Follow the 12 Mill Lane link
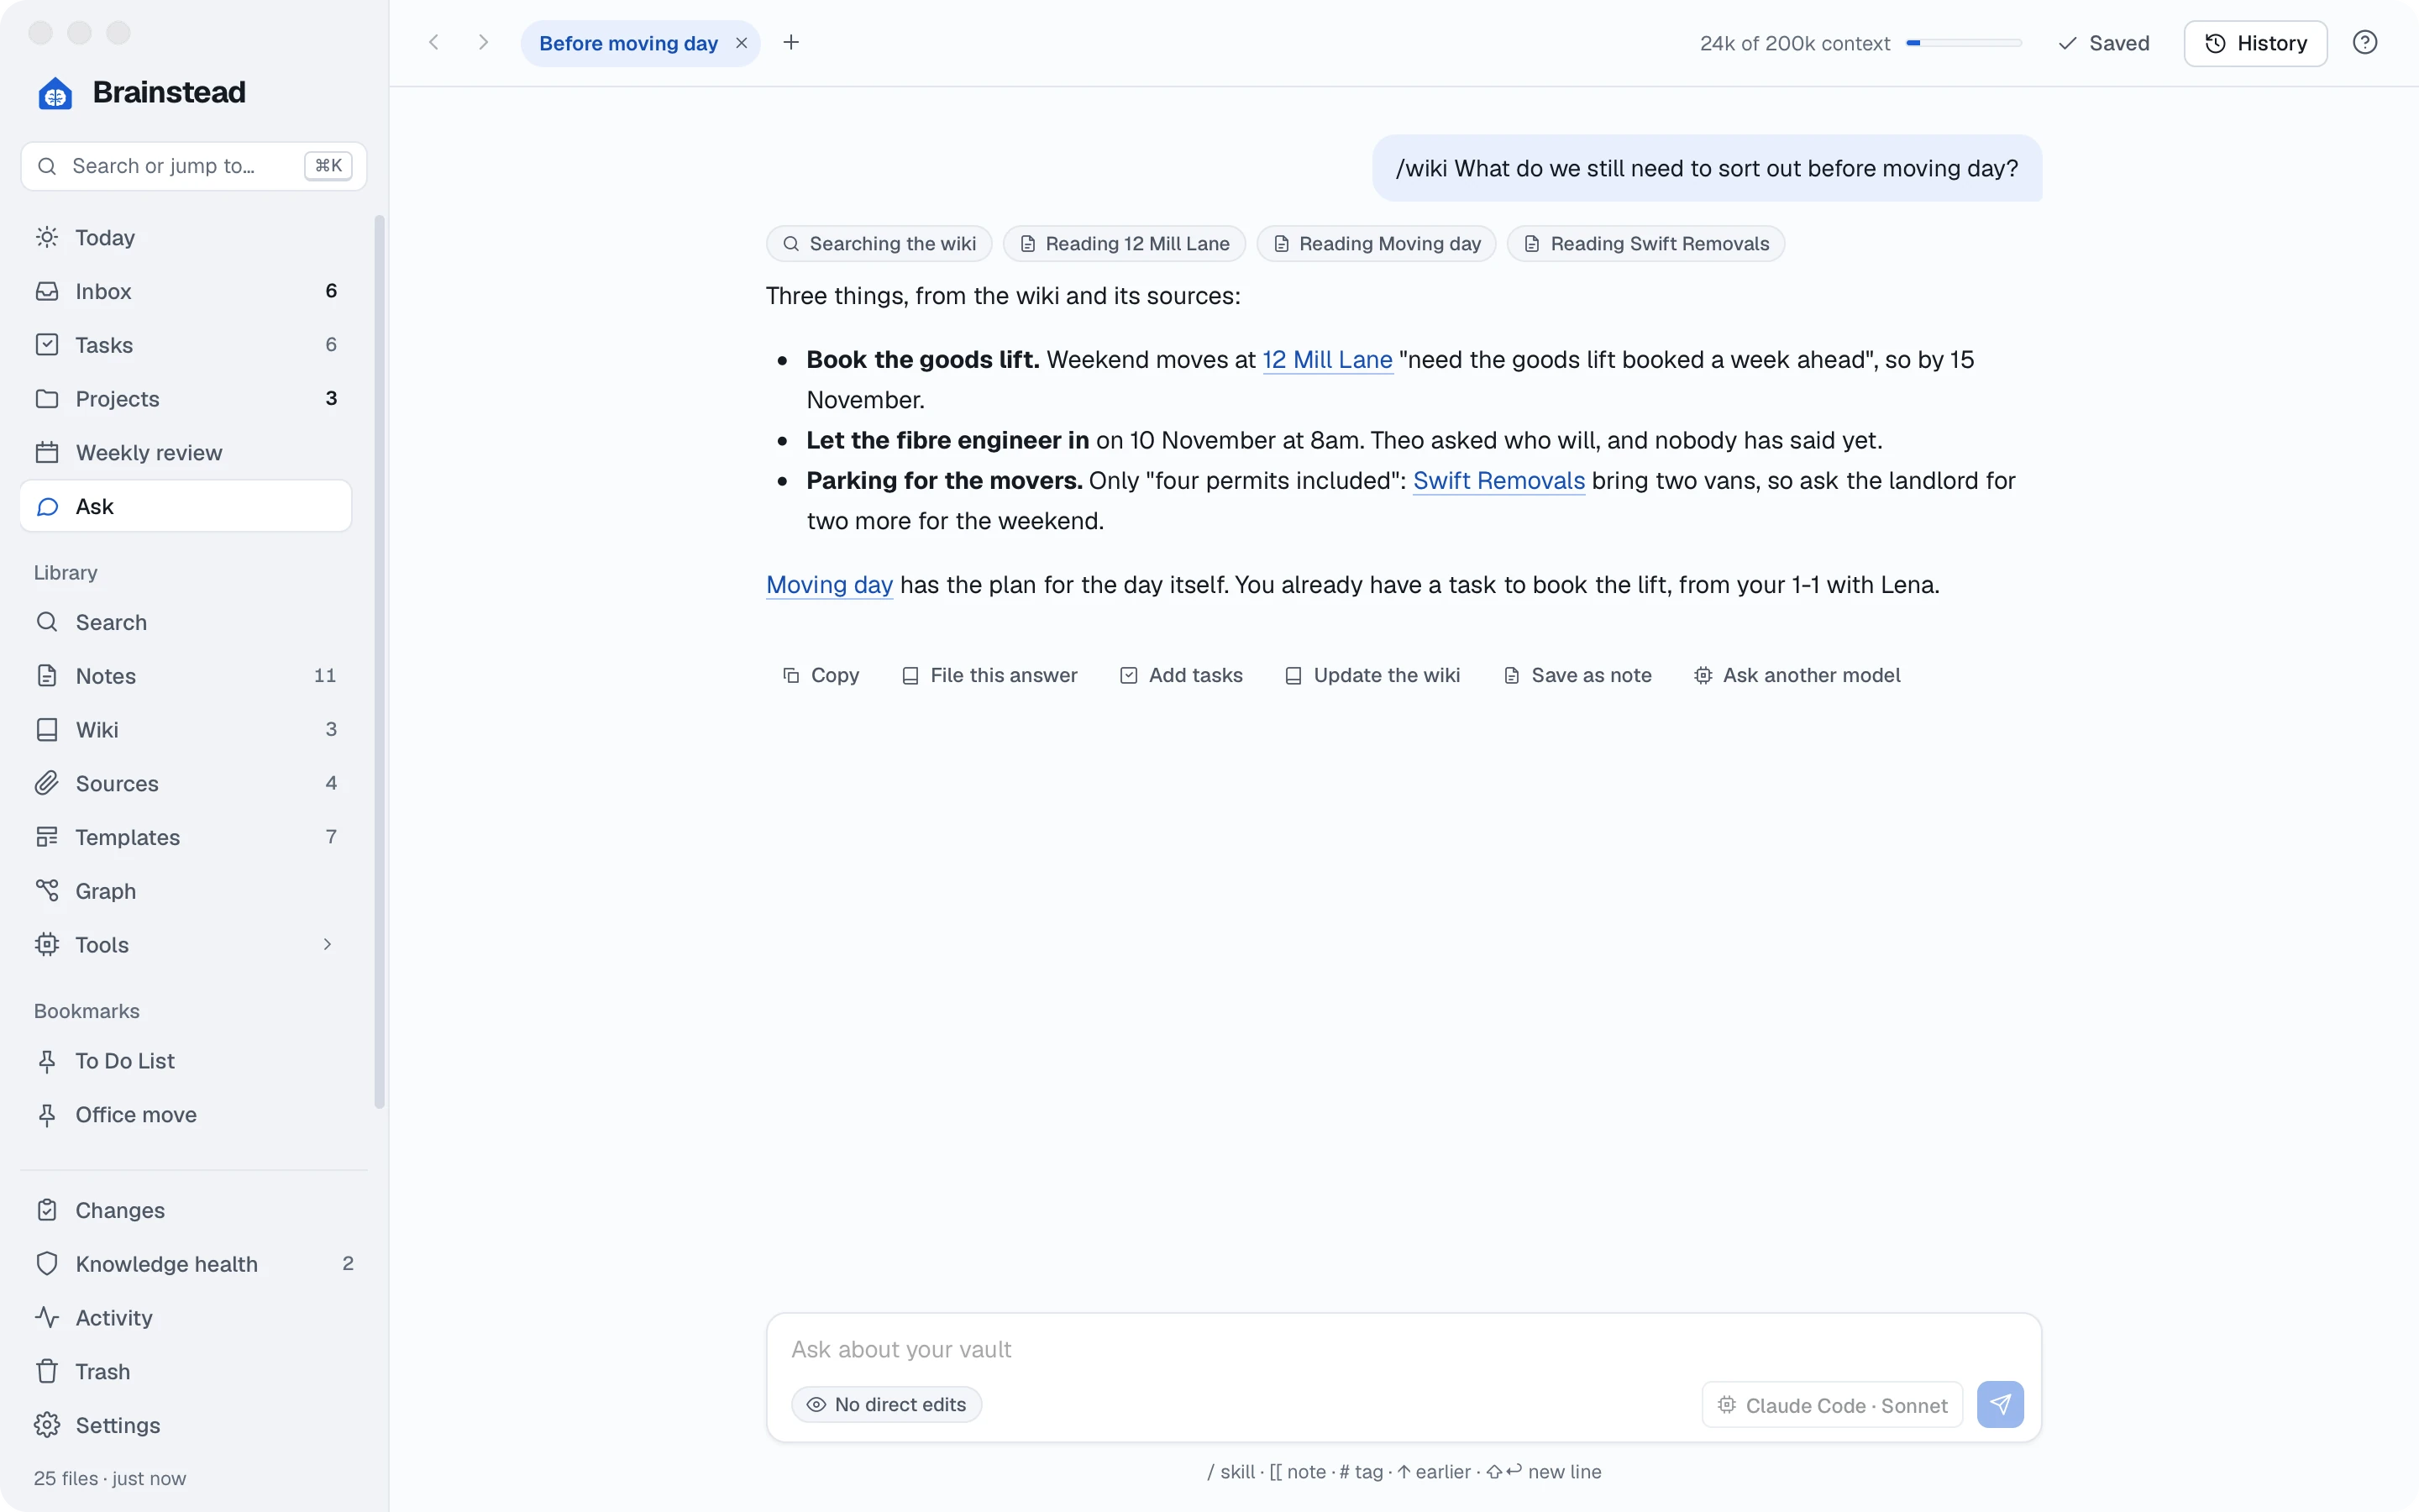The image size is (2419, 1512). pos(1327,360)
